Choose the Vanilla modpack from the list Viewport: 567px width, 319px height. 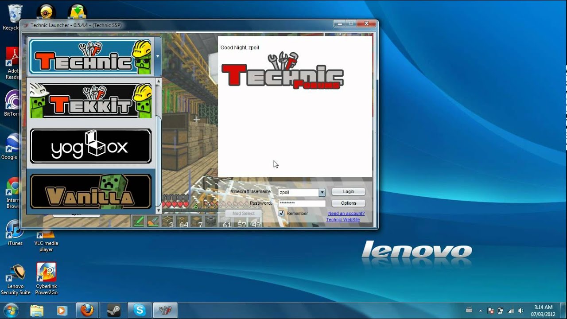pos(91,191)
